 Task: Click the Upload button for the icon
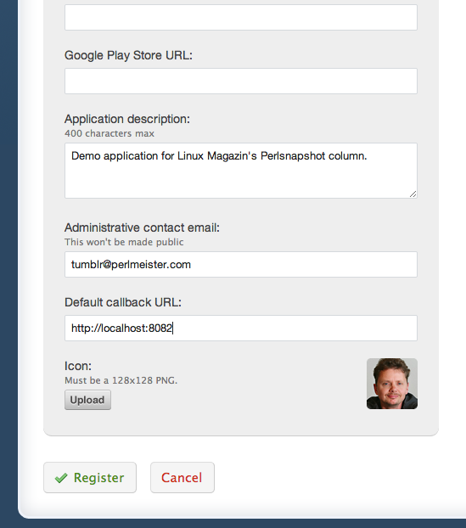(x=87, y=400)
